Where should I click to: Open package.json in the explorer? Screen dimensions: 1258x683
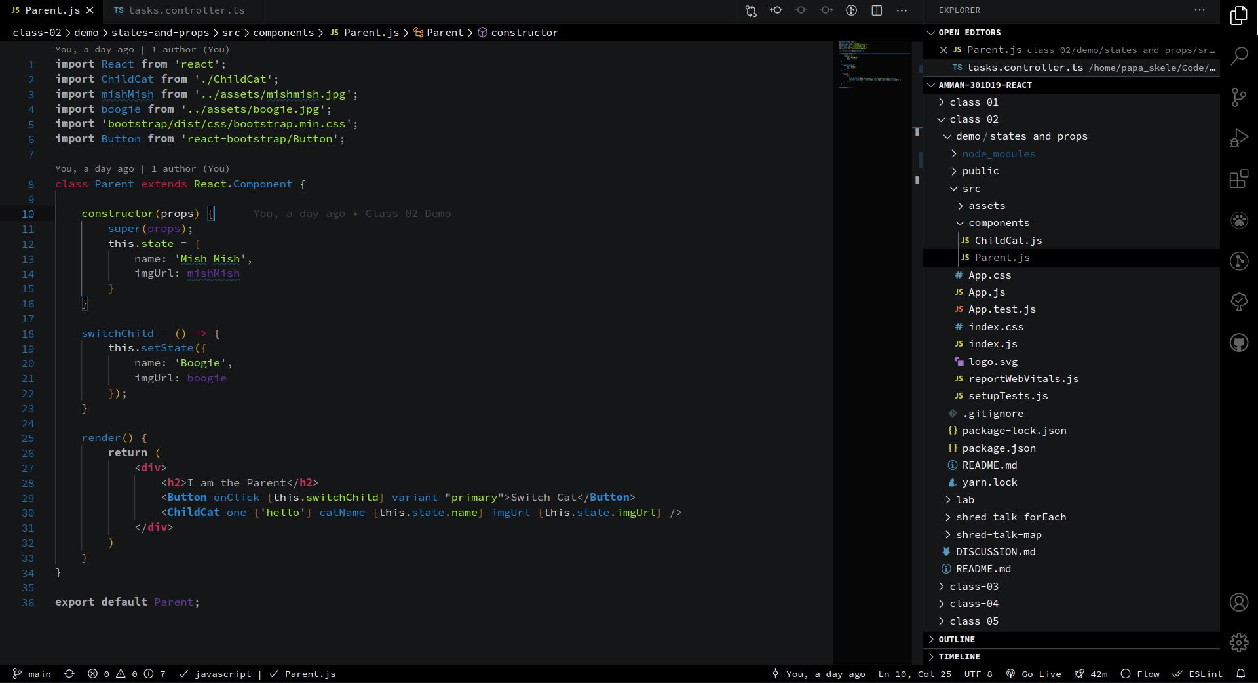tap(1071, 448)
